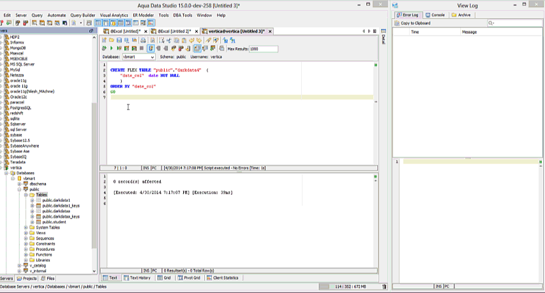Click the Print icon in editor toolbar
This screenshot has height=293, width=545.
[143, 40]
